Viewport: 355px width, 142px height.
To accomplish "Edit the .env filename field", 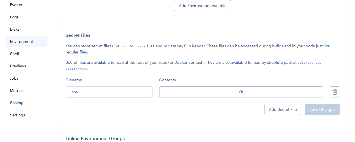I will (x=109, y=92).
